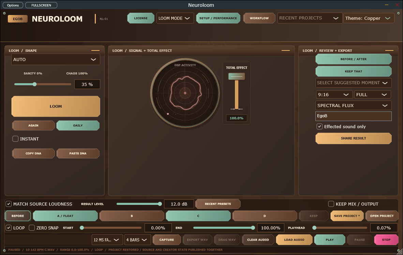The image size is (403, 255).
Task: Click the Daily button
Action: click(x=78, y=125)
